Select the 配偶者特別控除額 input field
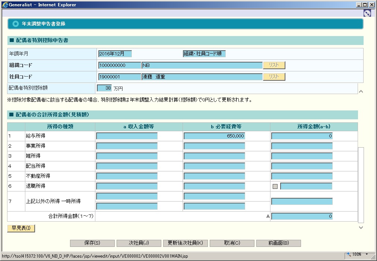The height and width of the screenshot is (261, 377). coord(104,88)
